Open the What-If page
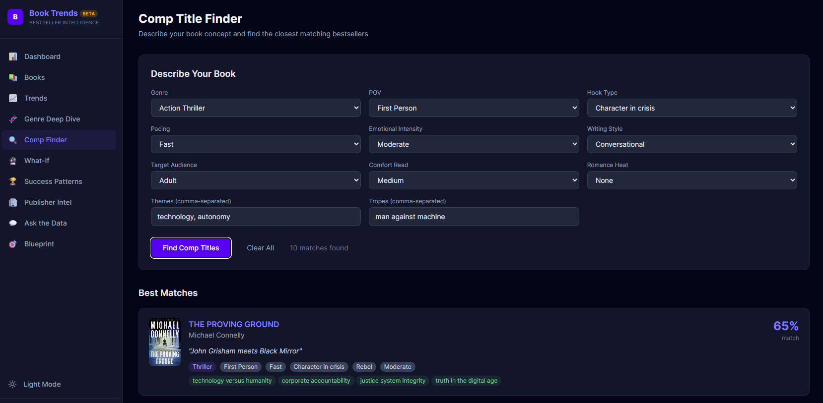Viewport: 823px width, 403px height. pyautogui.click(x=59, y=161)
